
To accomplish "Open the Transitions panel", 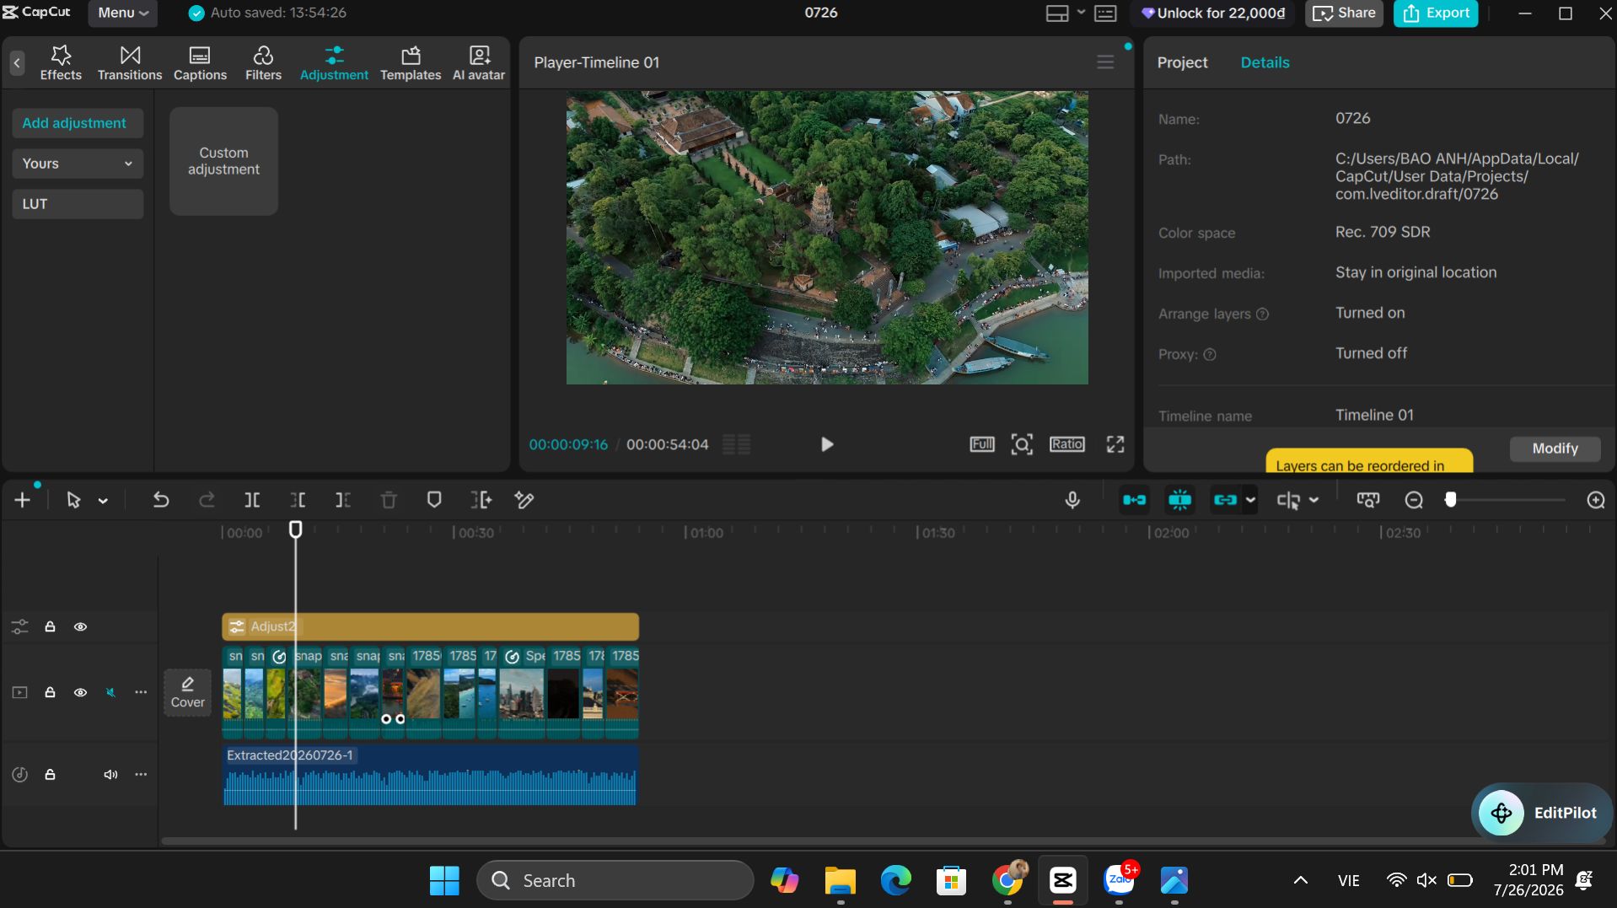I will pos(130,63).
